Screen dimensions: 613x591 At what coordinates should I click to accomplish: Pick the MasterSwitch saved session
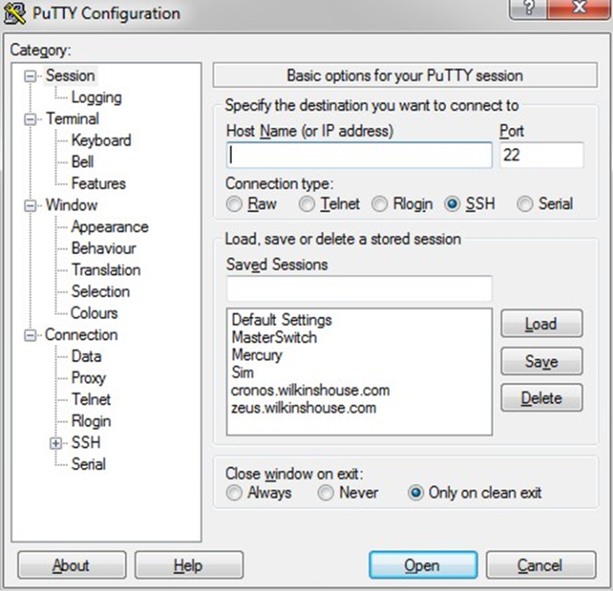point(273,337)
